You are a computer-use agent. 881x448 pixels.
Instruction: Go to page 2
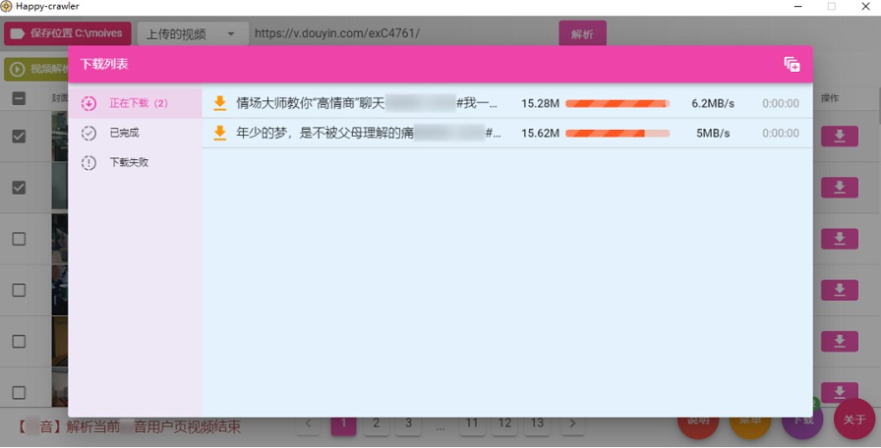click(x=376, y=423)
